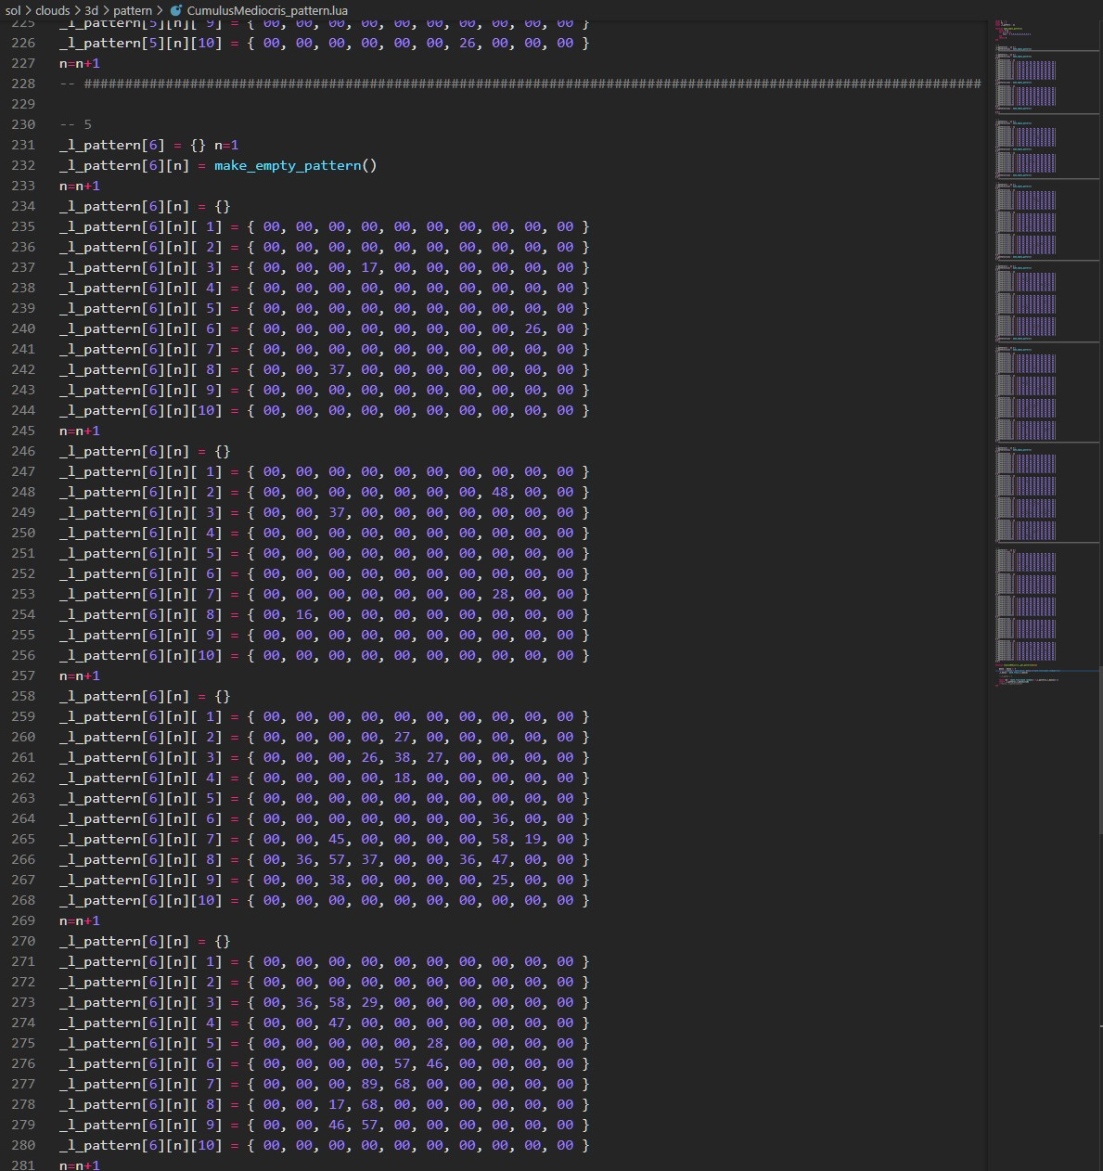Click line number 245 in the gutter
Screen dimensions: 1103x1171
click(23, 431)
